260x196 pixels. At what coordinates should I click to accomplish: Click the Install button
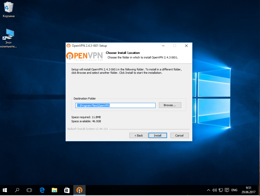point(158,136)
